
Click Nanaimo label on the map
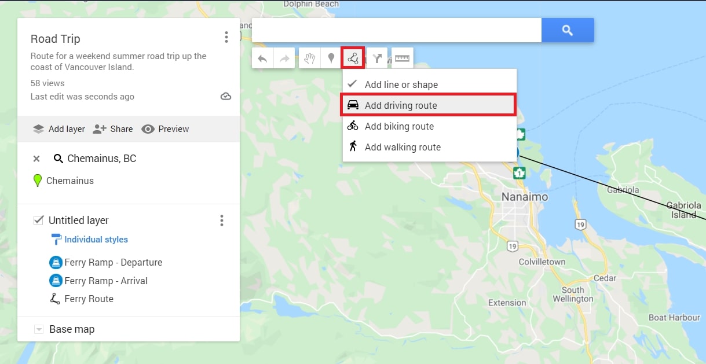pyautogui.click(x=525, y=197)
